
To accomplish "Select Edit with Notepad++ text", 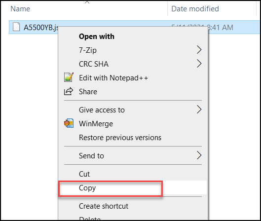I will click(x=113, y=78).
